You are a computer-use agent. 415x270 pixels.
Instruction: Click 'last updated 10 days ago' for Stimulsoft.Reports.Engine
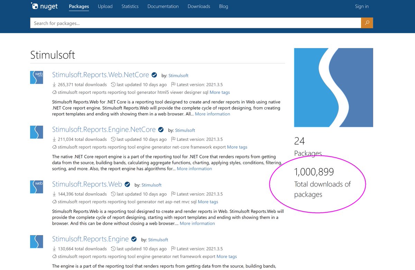tap(142, 249)
